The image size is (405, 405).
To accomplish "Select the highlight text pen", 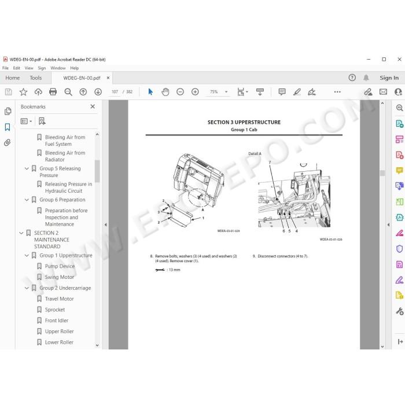I will 297,91.
